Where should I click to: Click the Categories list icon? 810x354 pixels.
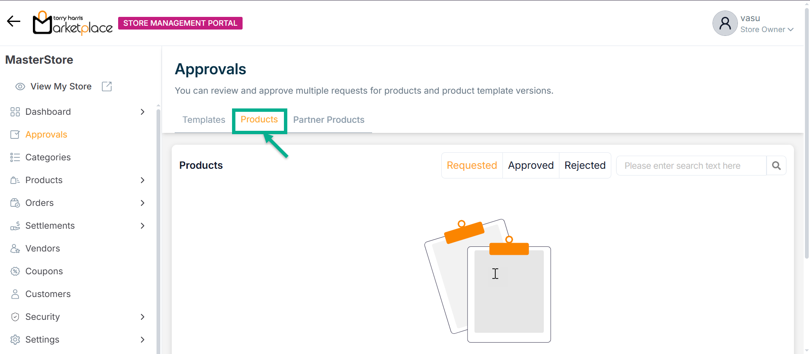15,157
